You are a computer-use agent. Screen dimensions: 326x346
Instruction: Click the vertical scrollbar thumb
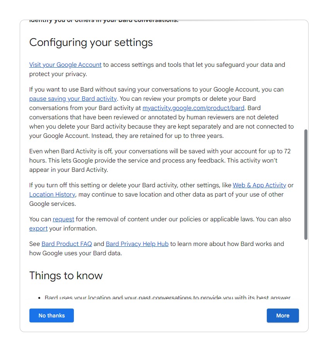click(306, 185)
